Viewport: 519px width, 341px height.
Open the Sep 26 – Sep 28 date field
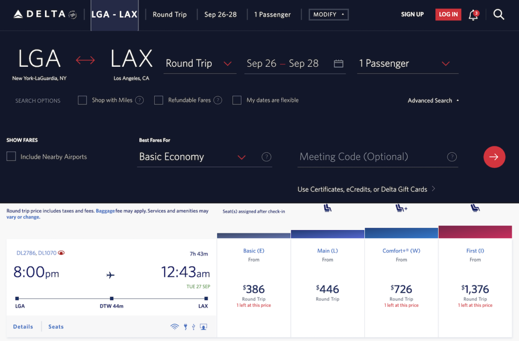click(295, 63)
